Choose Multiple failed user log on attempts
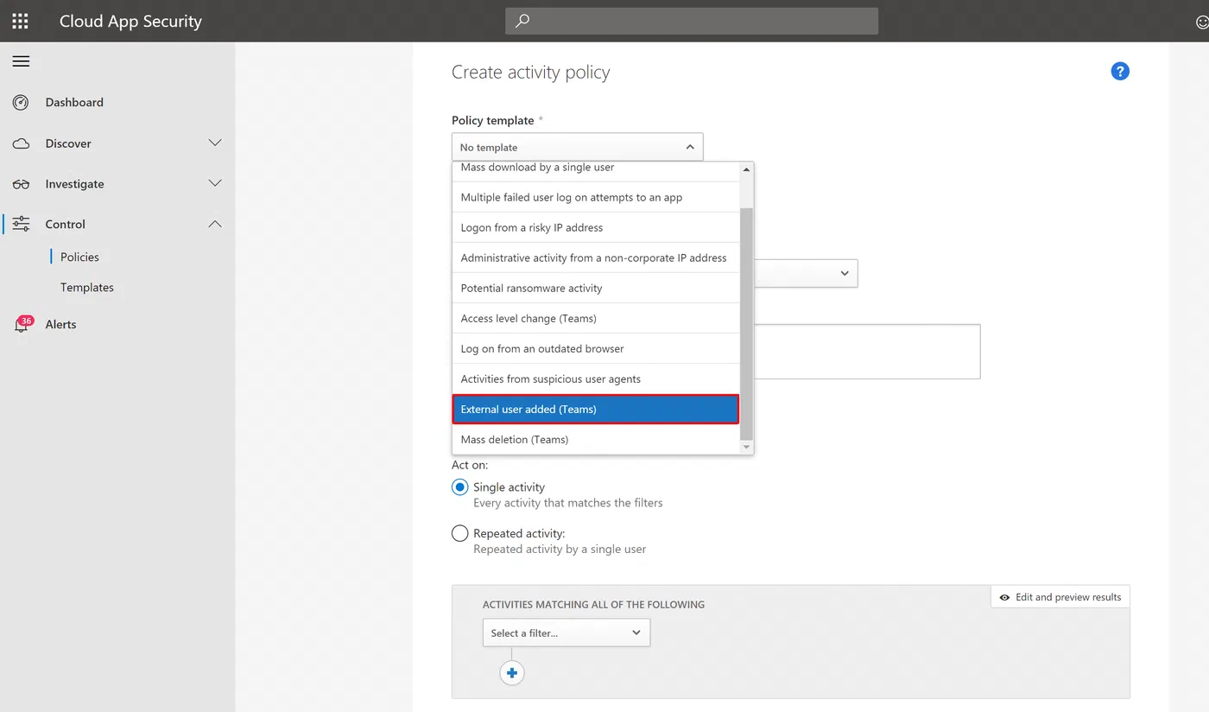The width and height of the screenshot is (1209, 712). click(x=596, y=197)
